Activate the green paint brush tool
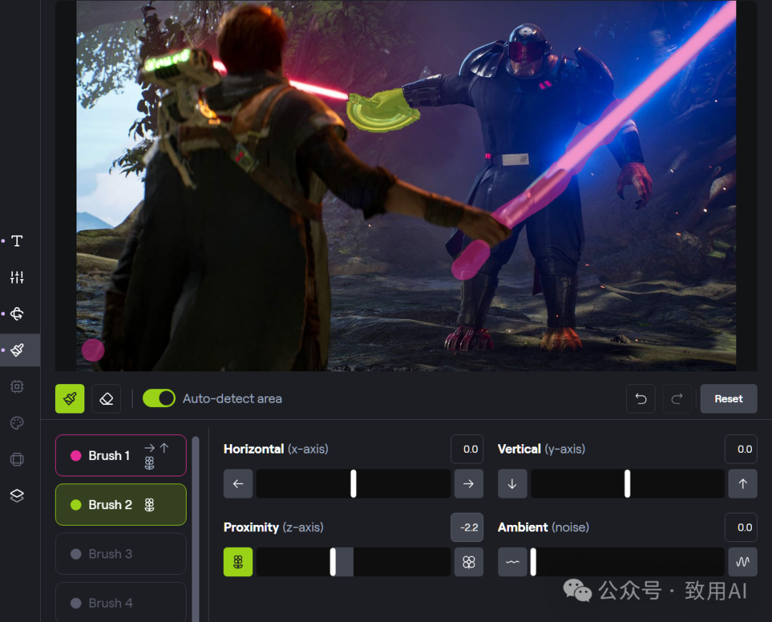 pyautogui.click(x=70, y=398)
